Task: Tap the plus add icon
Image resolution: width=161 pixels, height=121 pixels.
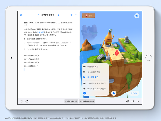Action: [71, 15]
